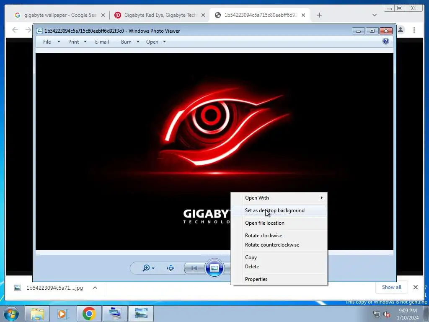Expand the Open dropdown arrow
429x322 pixels.
point(164,42)
